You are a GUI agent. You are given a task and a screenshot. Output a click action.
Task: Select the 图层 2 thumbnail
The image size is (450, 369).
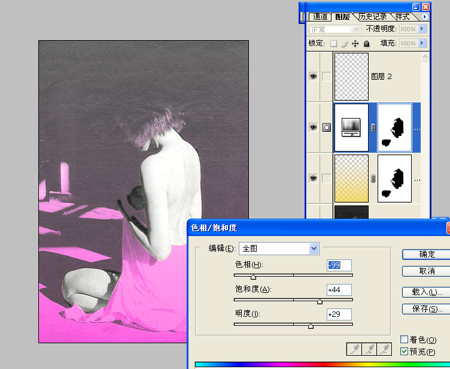(351, 77)
